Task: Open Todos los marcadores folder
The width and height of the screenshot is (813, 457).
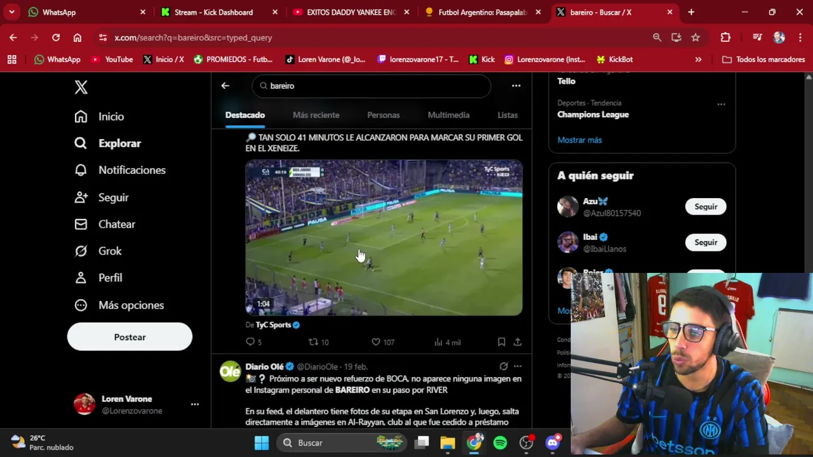Action: [763, 59]
